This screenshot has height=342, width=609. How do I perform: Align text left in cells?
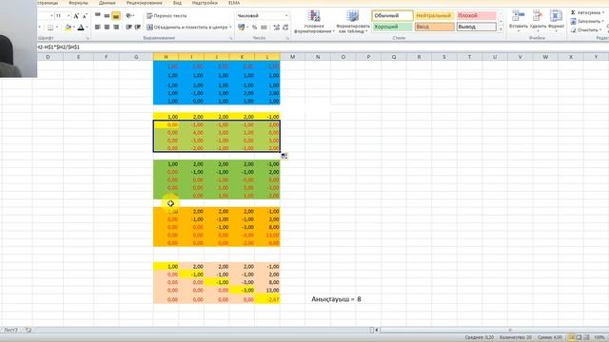(98, 28)
